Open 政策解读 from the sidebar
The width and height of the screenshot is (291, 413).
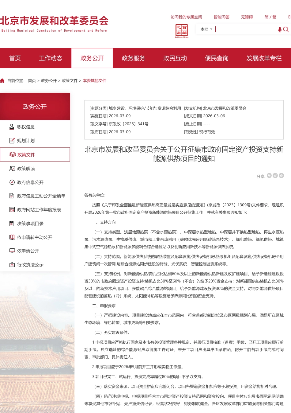(x=27, y=168)
